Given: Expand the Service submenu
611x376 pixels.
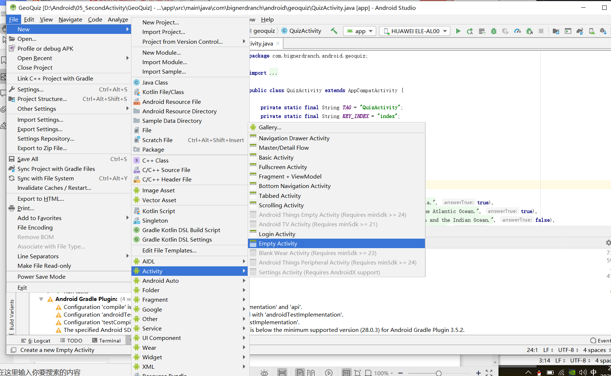Looking at the screenshot, I should [189, 328].
